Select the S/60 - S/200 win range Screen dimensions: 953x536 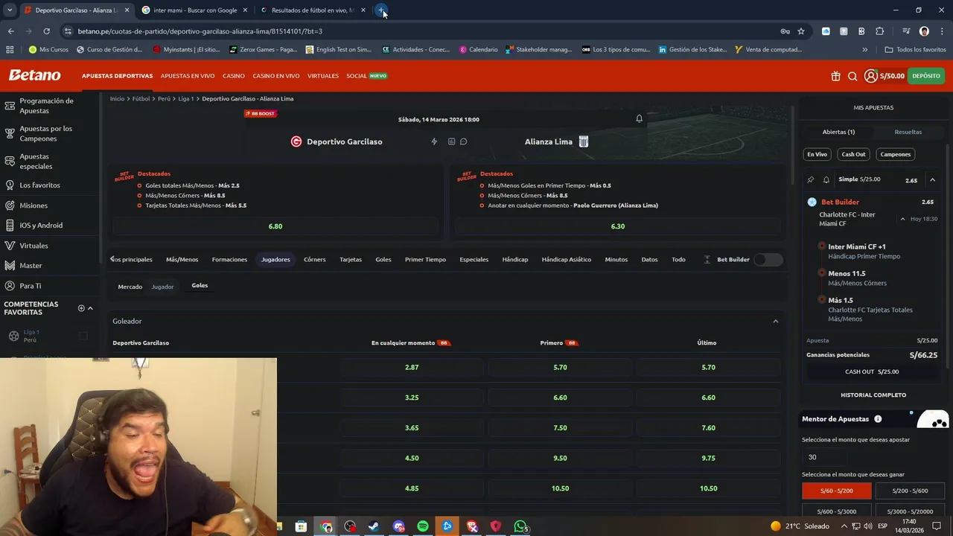click(x=837, y=491)
